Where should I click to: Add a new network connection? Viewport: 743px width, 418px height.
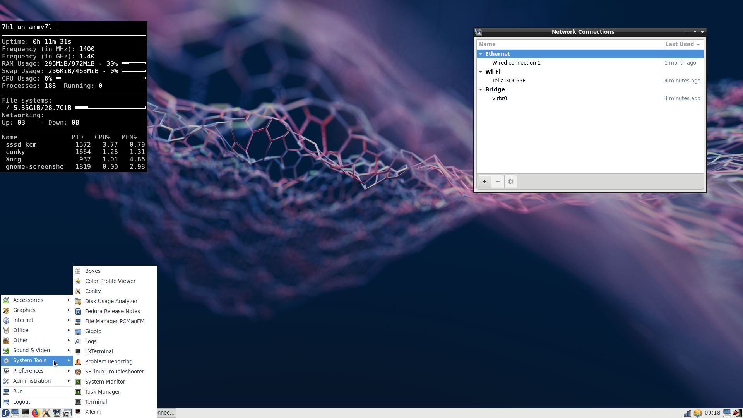tap(484, 182)
